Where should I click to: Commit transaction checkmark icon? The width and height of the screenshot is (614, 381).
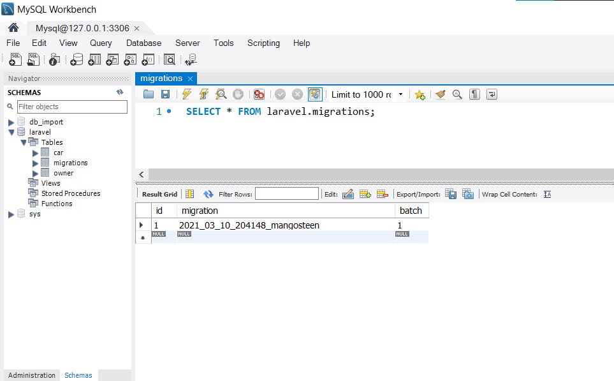click(x=280, y=94)
